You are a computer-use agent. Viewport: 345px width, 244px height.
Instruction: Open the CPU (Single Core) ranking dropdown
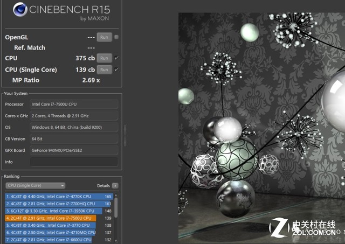(36, 185)
